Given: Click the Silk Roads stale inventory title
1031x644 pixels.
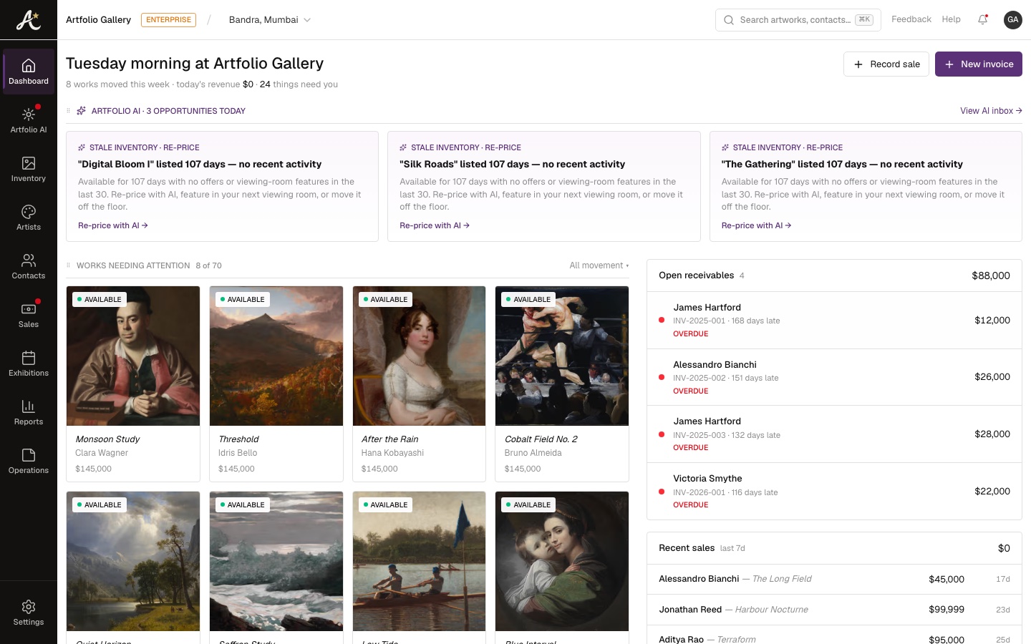Looking at the screenshot, I should [x=512, y=164].
